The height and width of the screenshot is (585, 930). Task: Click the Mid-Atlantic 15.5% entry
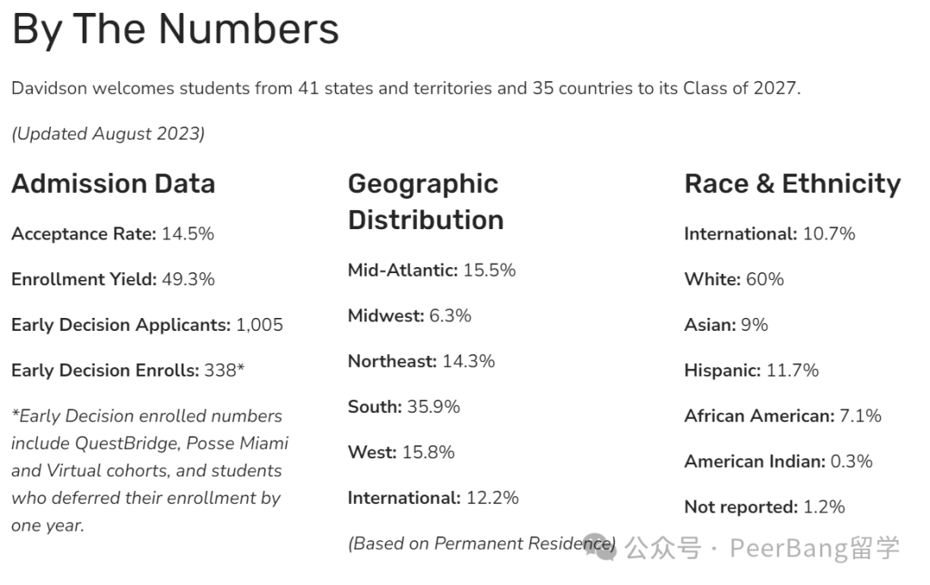(x=431, y=270)
